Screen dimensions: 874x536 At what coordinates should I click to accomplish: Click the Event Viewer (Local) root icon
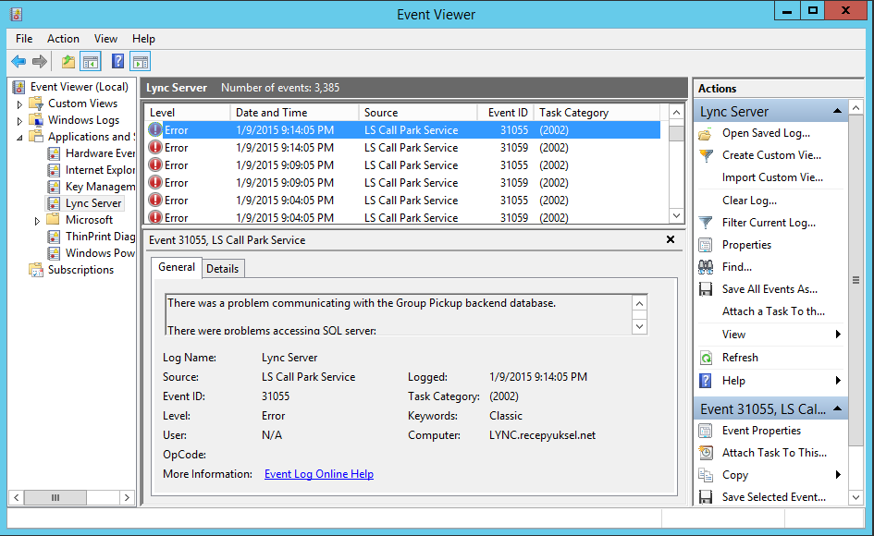[18, 87]
